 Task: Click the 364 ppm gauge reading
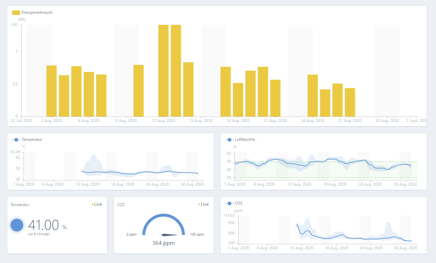[164, 243]
